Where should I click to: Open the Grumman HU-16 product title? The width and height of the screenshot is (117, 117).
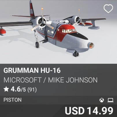pyautogui.click(x=32, y=70)
